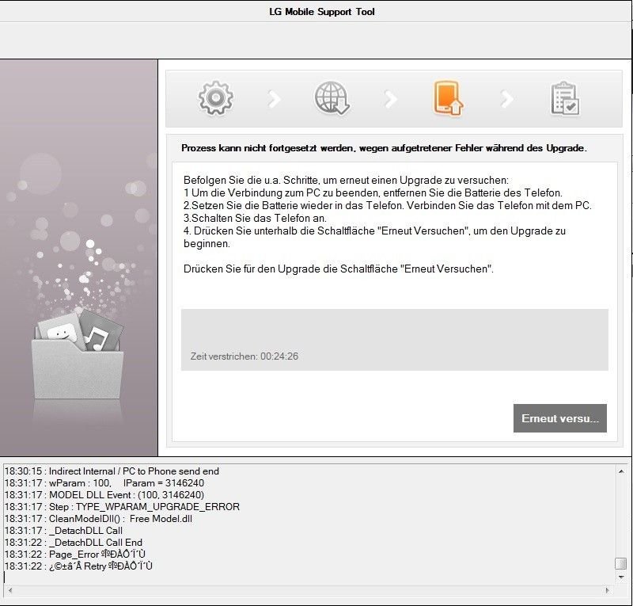
Task: Click the "LG Mobile Support Tool" title
Action: click(x=322, y=12)
